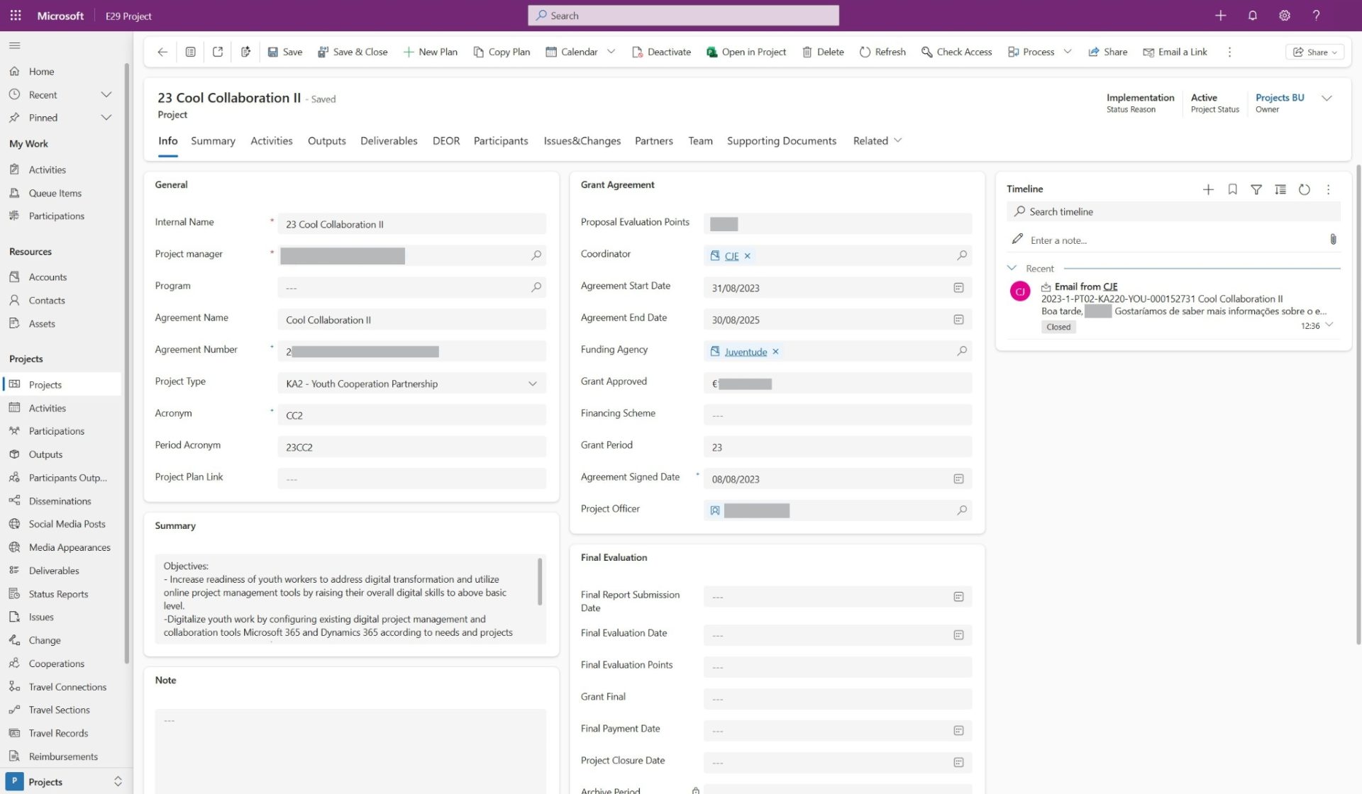Add a new timeline record with plus icon
Screen dimensions: 1362x794
pyautogui.click(x=1208, y=189)
